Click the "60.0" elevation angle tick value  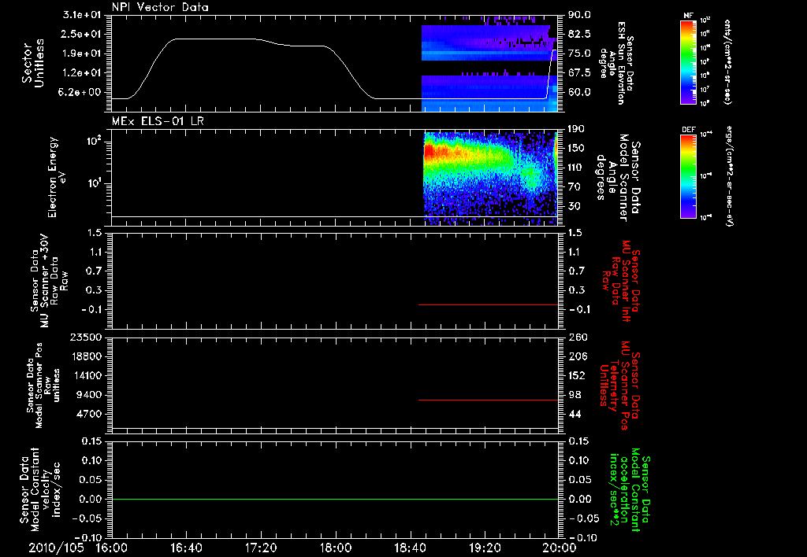pyautogui.click(x=579, y=92)
